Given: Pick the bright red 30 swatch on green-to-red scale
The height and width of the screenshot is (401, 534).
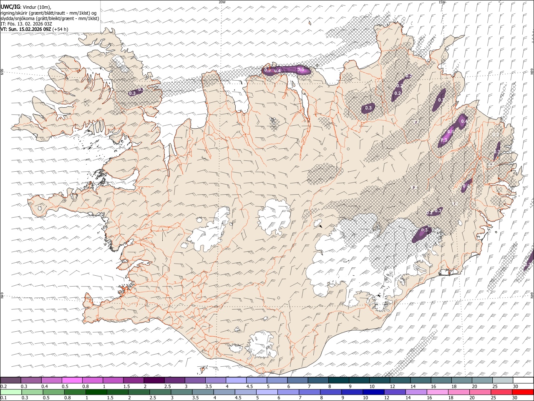Looking at the screenshot, I should [523, 392].
